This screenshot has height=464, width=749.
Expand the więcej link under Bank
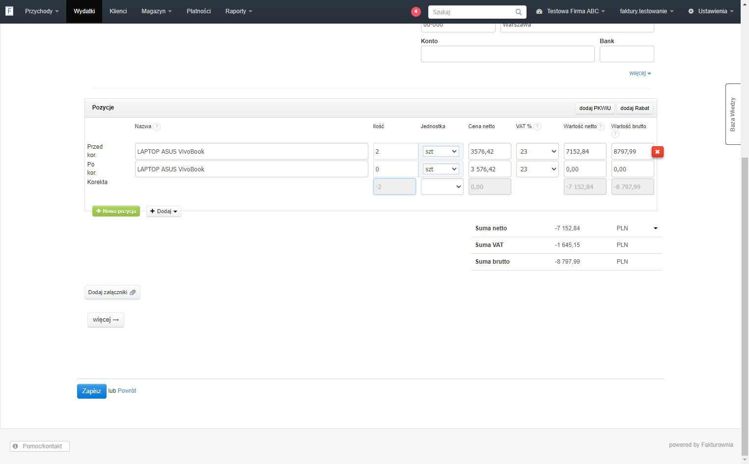pos(640,73)
